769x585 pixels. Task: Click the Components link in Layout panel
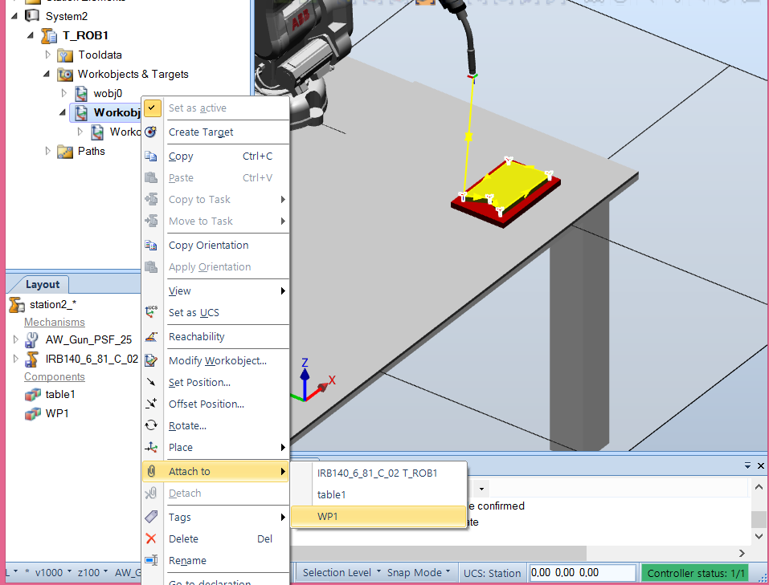[x=54, y=376]
